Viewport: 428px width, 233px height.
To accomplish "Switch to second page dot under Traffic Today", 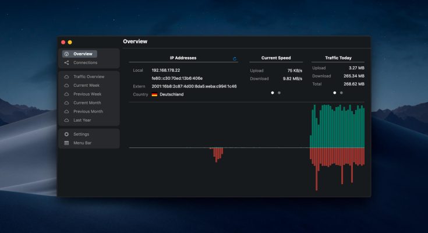I will 341,93.
